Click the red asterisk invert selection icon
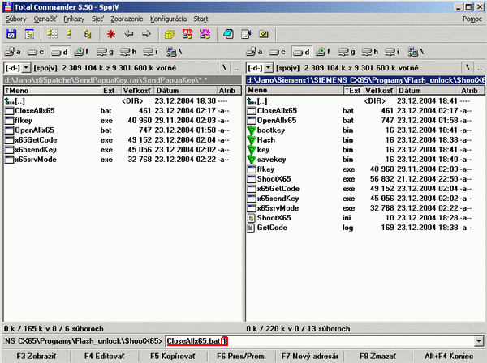This screenshot has height=363, width=487. click(x=111, y=34)
